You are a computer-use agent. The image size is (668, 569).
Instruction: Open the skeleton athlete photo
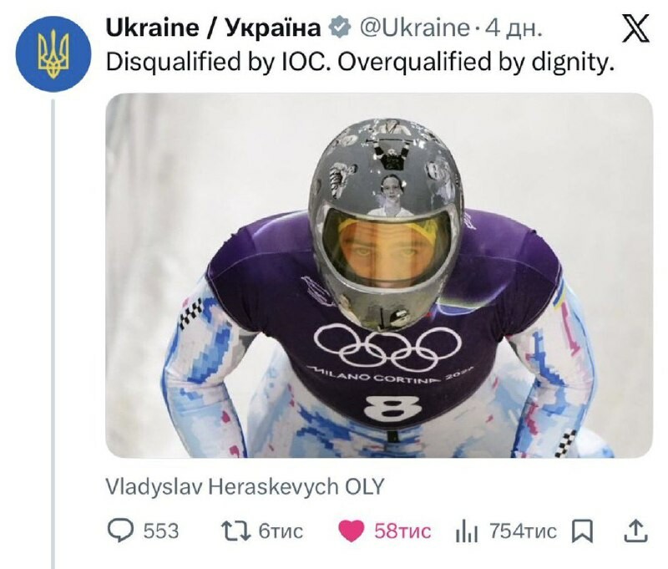coord(379,275)
